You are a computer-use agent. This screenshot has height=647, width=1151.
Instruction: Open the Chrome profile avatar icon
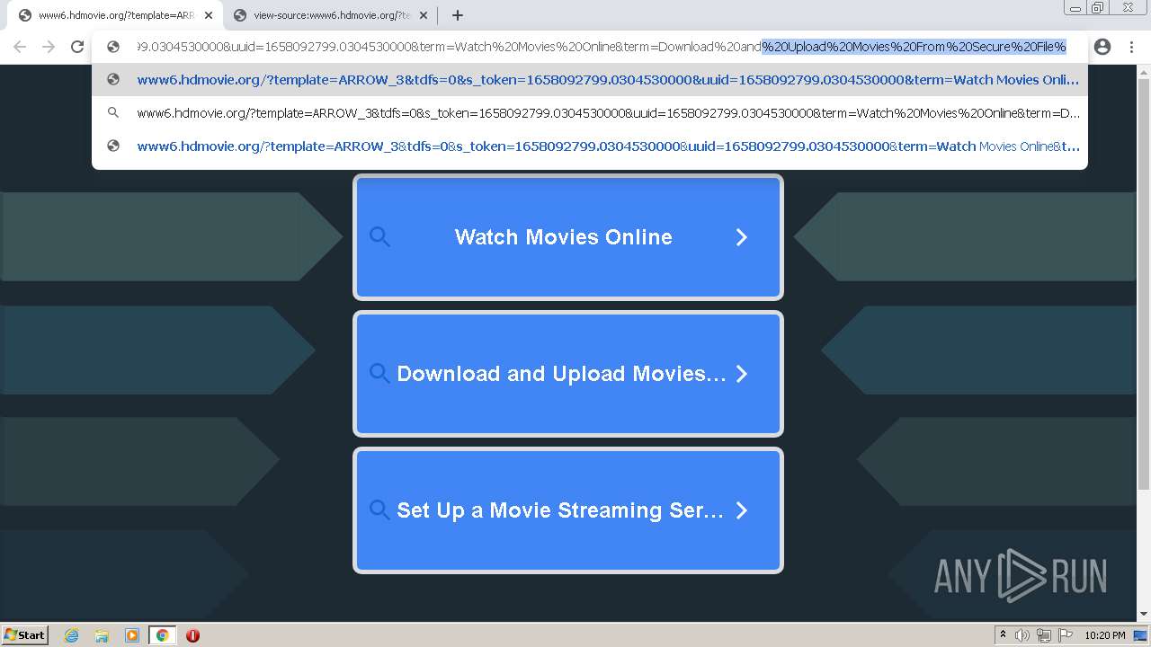[1102, 47]
